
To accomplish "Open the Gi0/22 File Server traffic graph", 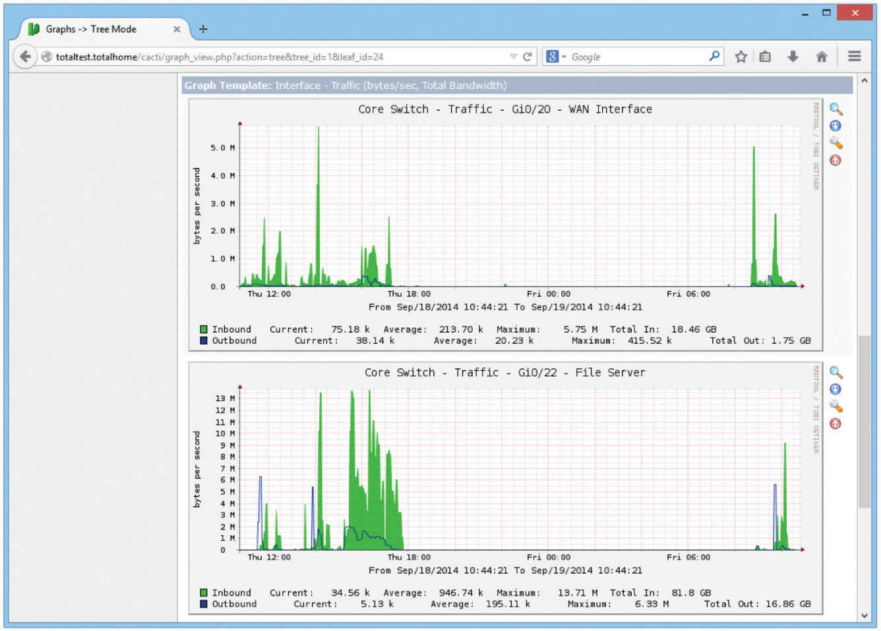I will [x=505, y=487].
